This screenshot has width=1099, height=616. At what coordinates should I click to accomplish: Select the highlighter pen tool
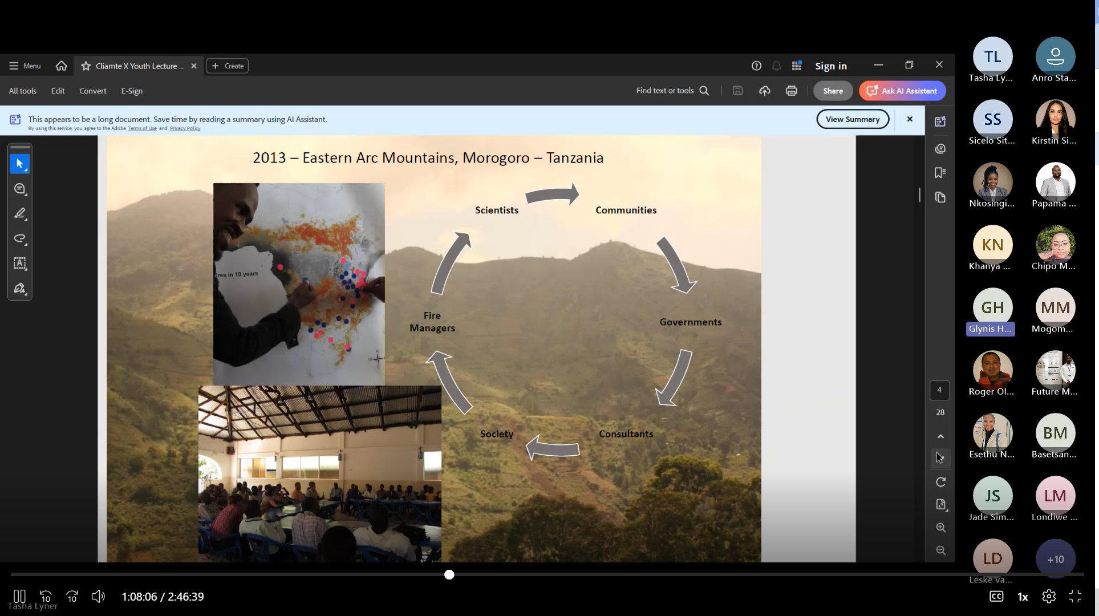click(x=19, y=213)
